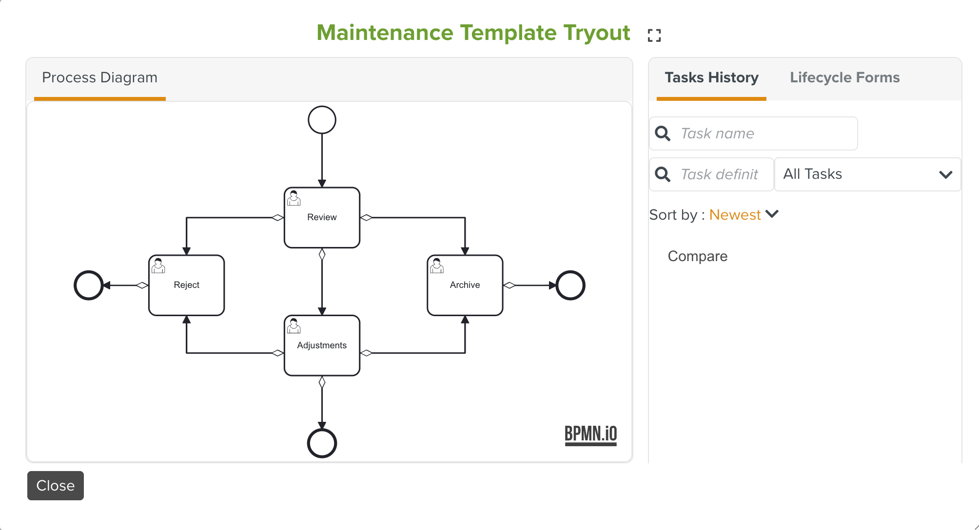Image resolution: width=979 pixels, height=530 pixels.
Task: Click the user icon on Review task
Action: click(x=294, y=198)
